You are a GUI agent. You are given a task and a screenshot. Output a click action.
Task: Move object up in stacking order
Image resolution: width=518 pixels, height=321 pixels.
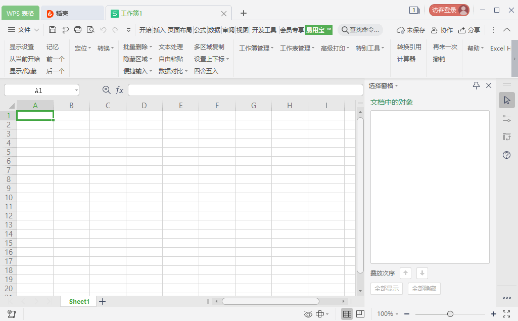(405, 273)
